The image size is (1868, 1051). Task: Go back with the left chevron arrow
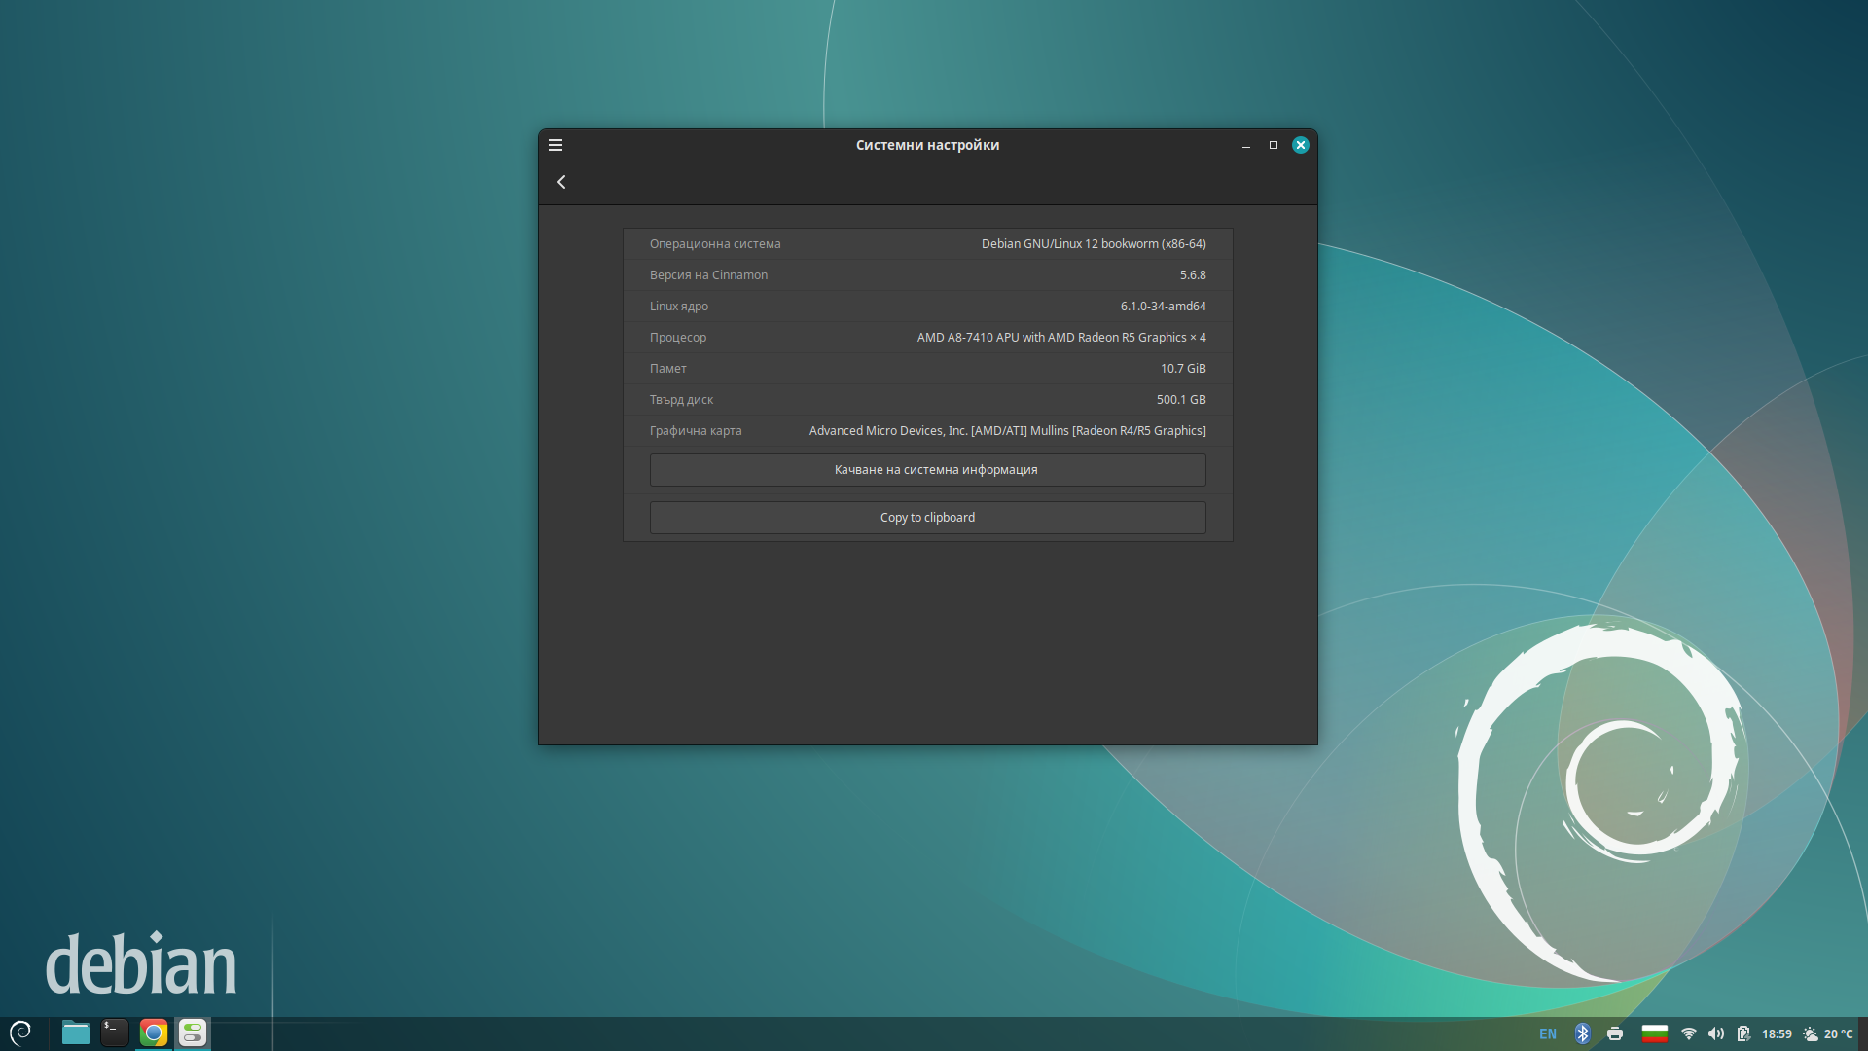point(561,182)
